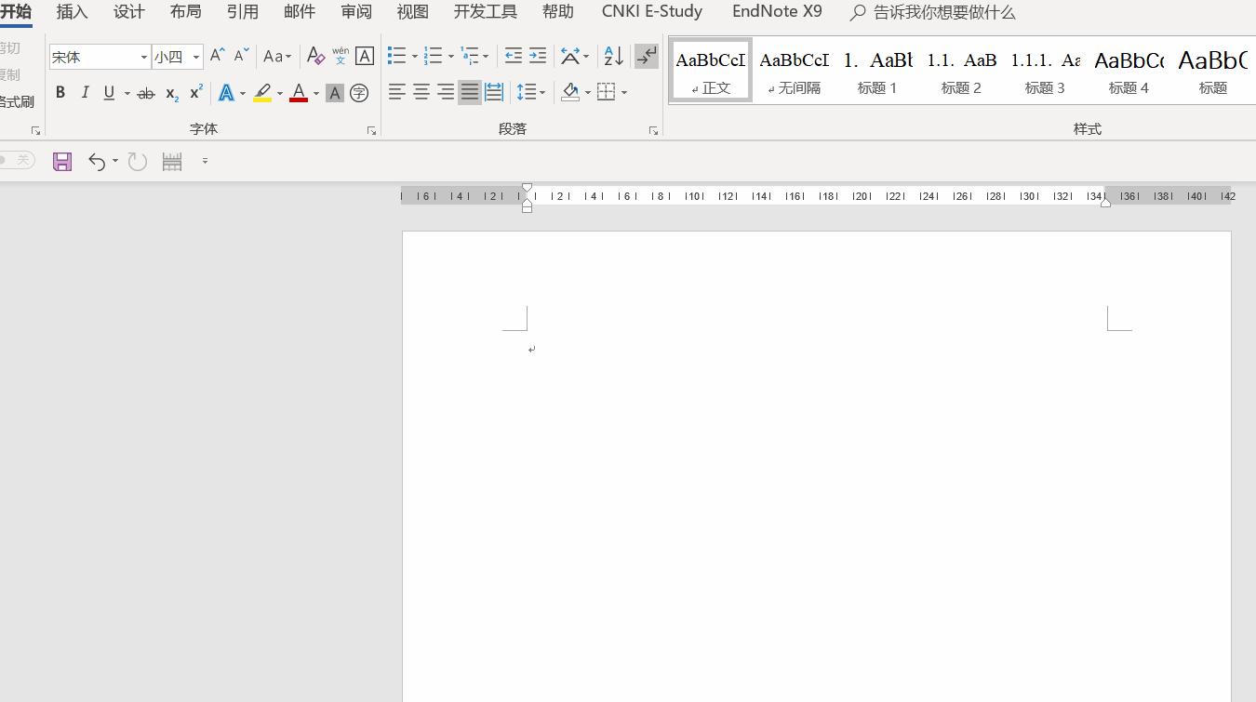Select the enclosed character (带圈字符) tool
The width and height of the screenshot is (1256, 702).
(x=359, y=92)
